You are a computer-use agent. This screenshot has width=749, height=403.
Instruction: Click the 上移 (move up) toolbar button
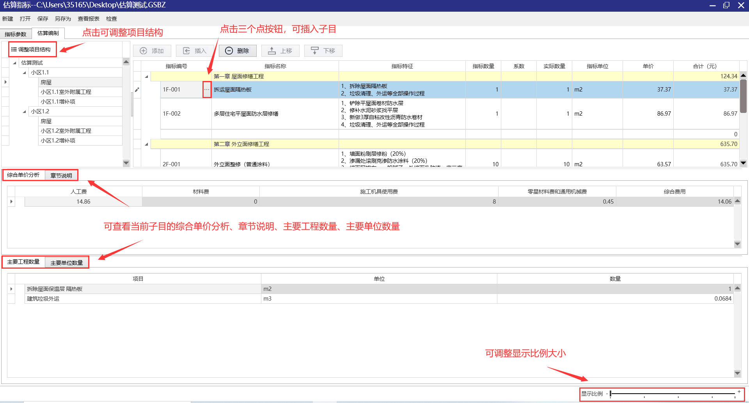pyautogui.click(x=280, y=51)
